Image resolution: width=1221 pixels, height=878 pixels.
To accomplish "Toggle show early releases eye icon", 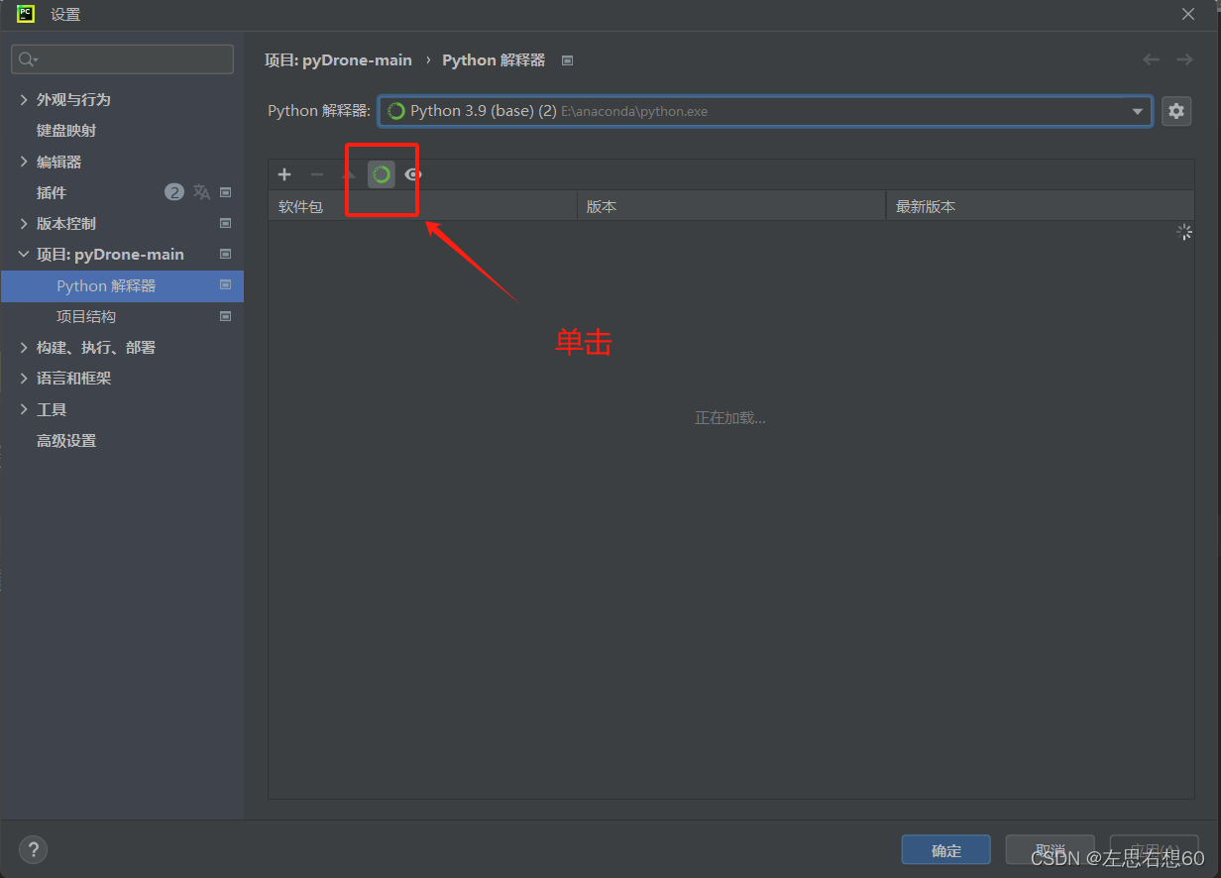I will (413, 174).
